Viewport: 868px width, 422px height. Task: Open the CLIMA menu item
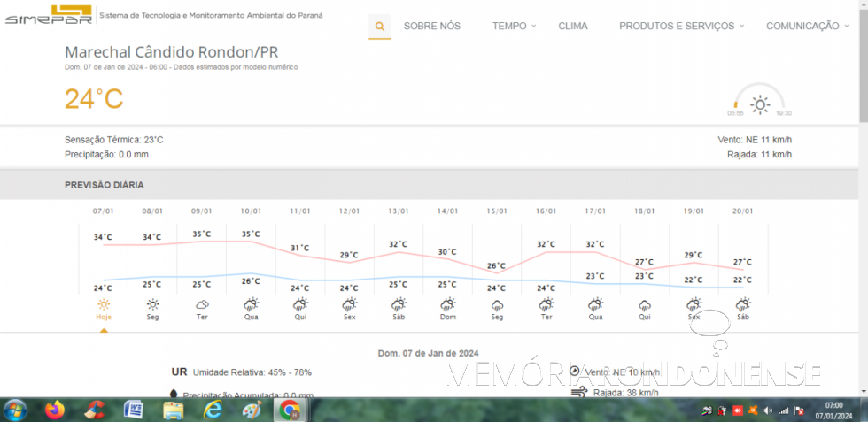tap(572, 27)
